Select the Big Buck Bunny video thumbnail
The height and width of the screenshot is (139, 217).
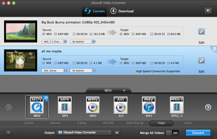[x=21, y=31]
